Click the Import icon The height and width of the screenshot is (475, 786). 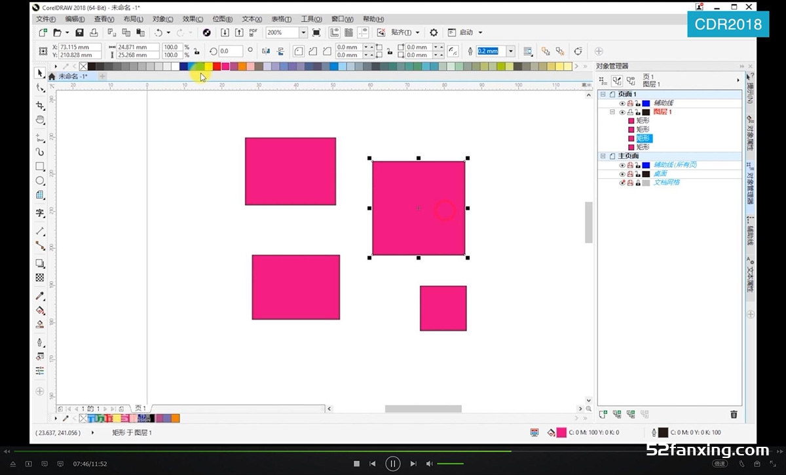point(225,32)
